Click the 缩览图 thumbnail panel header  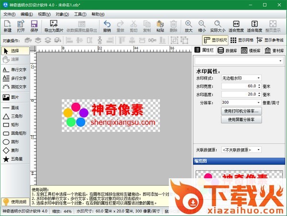239,161
